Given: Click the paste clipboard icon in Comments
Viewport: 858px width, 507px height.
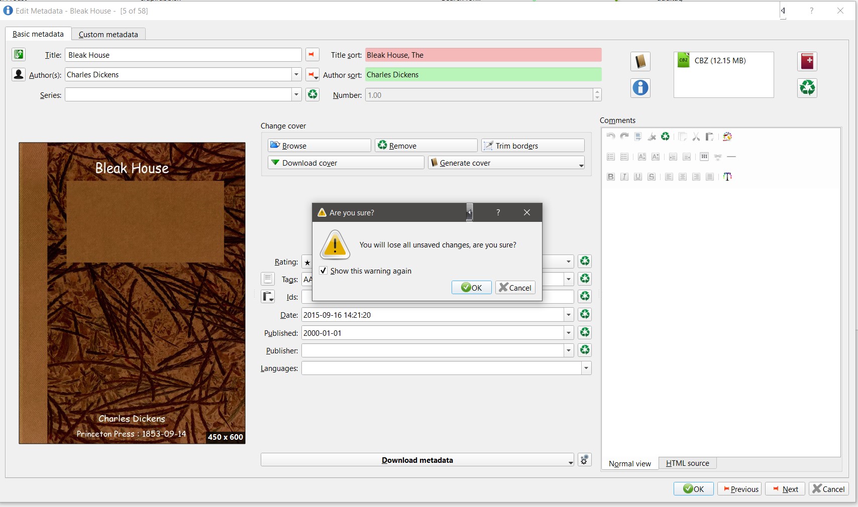Looking at the screenshot, I should click(709, 137).
